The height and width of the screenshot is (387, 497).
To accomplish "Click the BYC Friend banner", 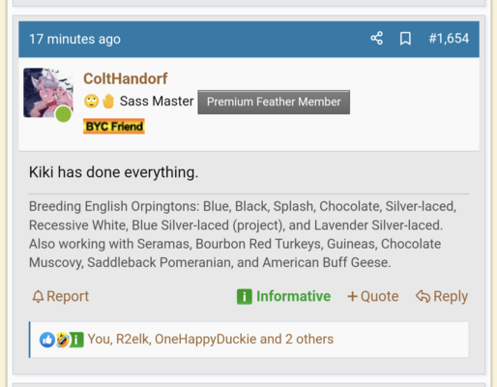I will (x=114, y=126).
